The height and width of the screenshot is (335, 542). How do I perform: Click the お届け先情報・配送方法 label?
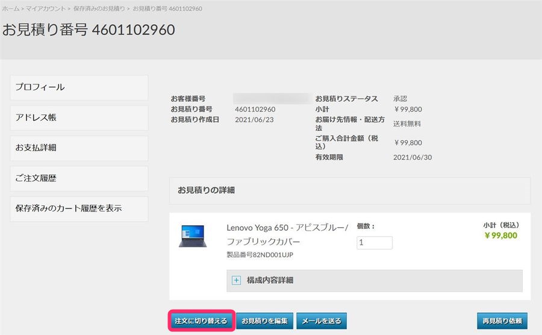pos(350,124)
